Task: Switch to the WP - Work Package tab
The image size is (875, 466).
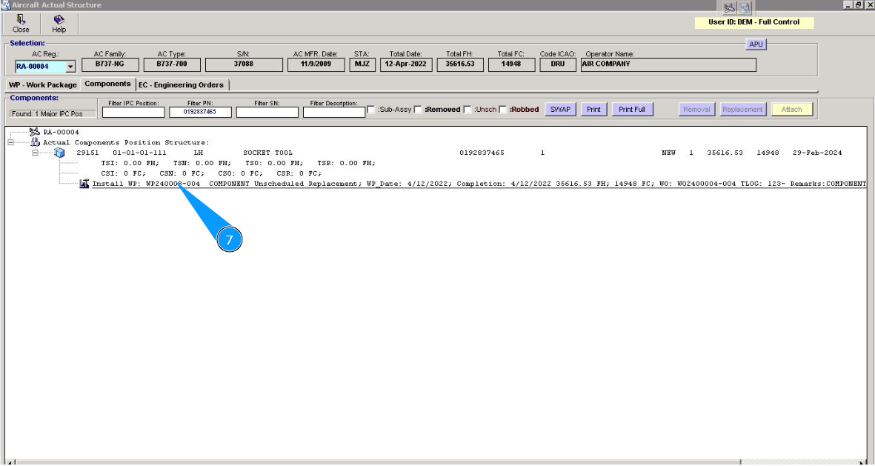Action: tap(42, 85)
